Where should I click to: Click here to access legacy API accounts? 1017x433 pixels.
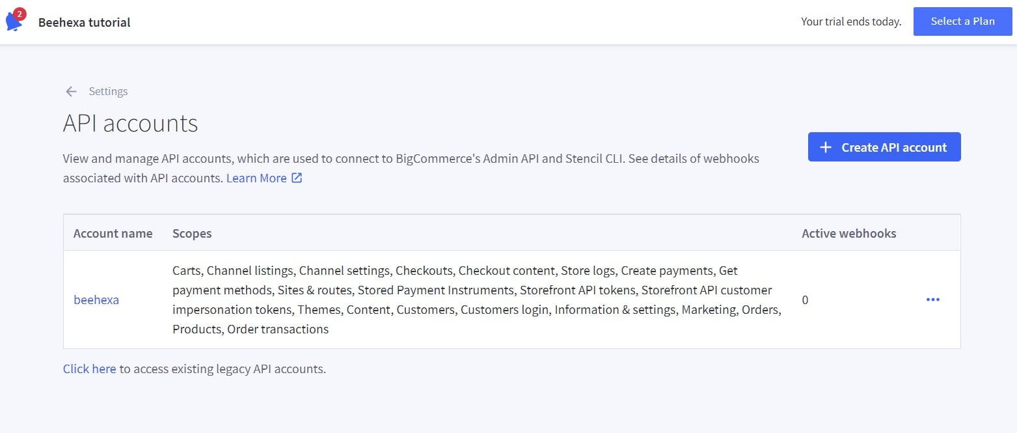coord(89,369)
